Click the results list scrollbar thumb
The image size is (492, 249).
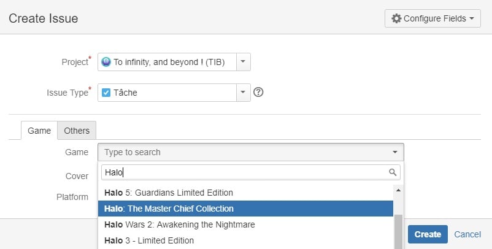398,232
